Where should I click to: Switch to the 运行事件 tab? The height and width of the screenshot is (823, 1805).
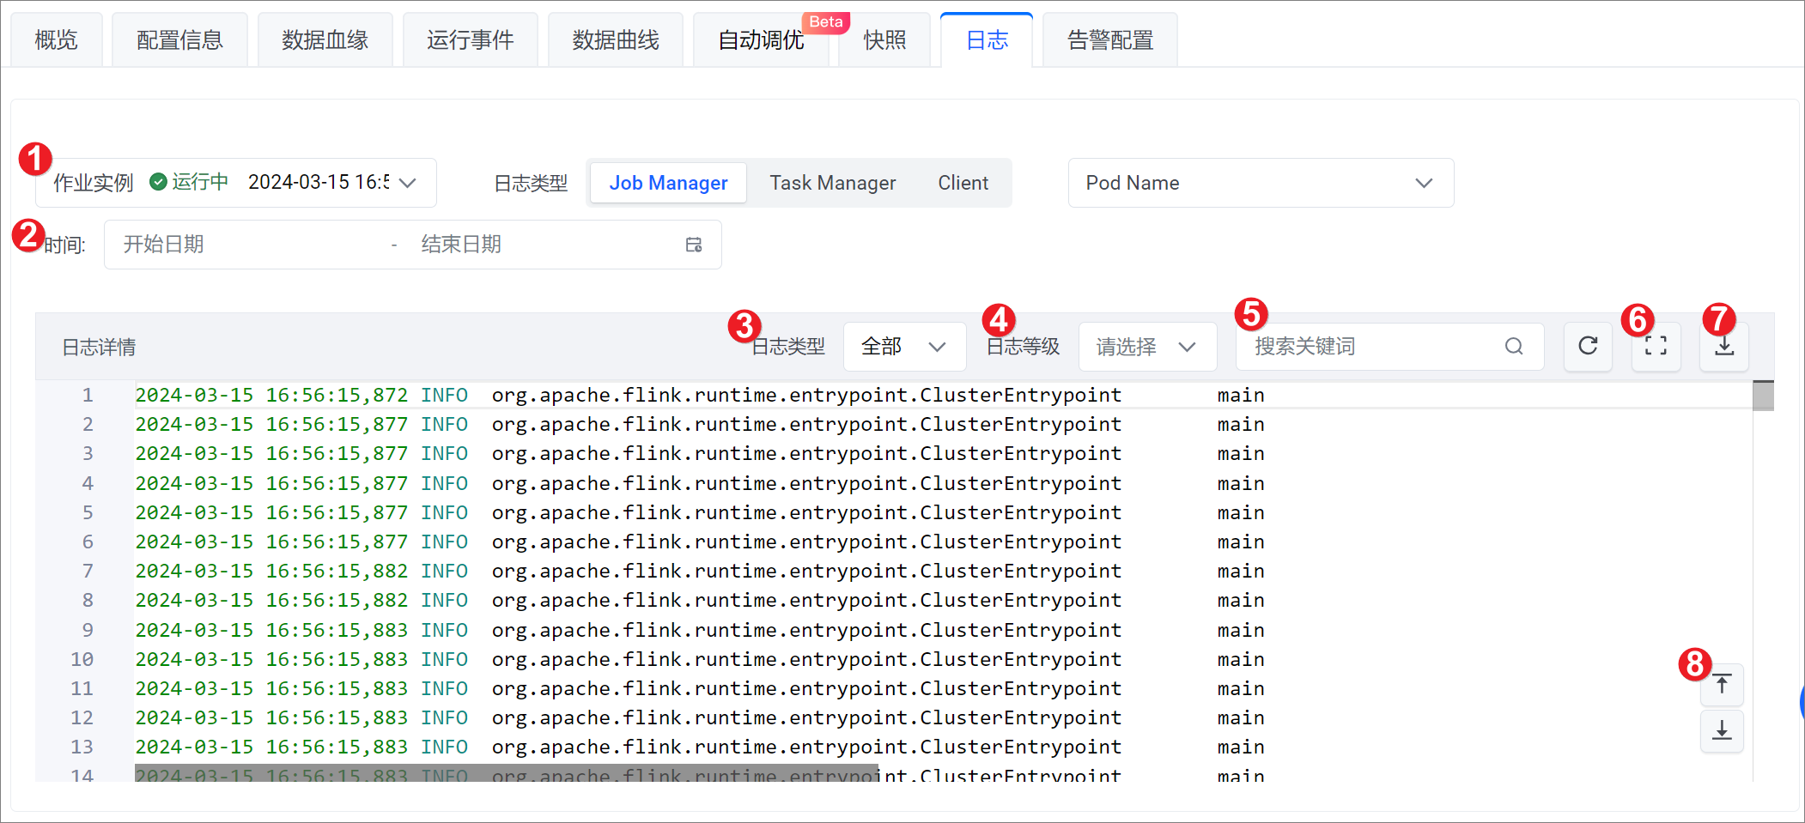(x=471, y=40)
